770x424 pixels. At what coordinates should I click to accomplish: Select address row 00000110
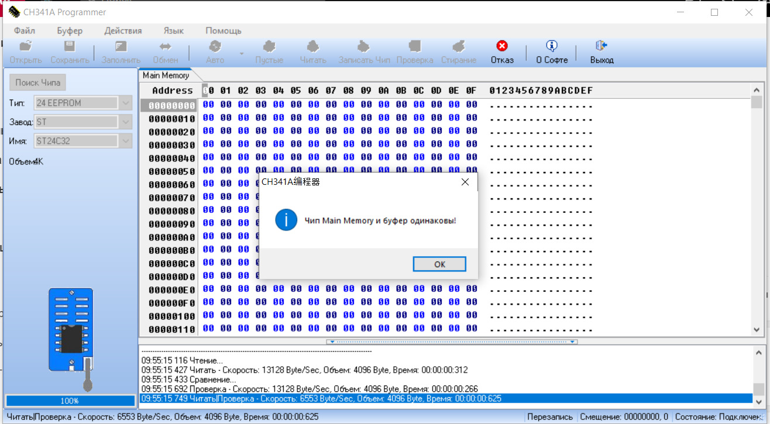pyautogui.click(x=172, y=329)
